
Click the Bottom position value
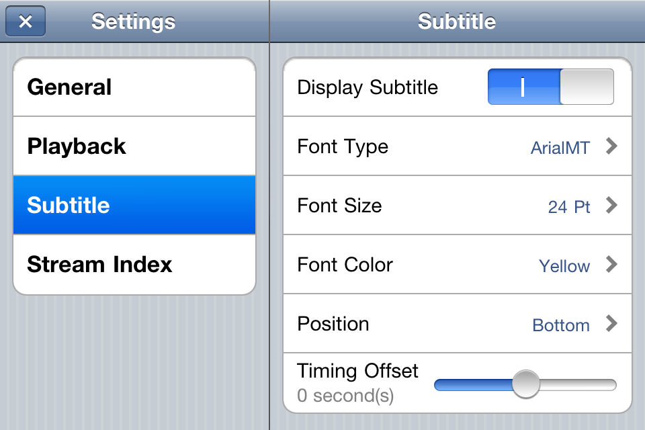(x=561, y=325)
